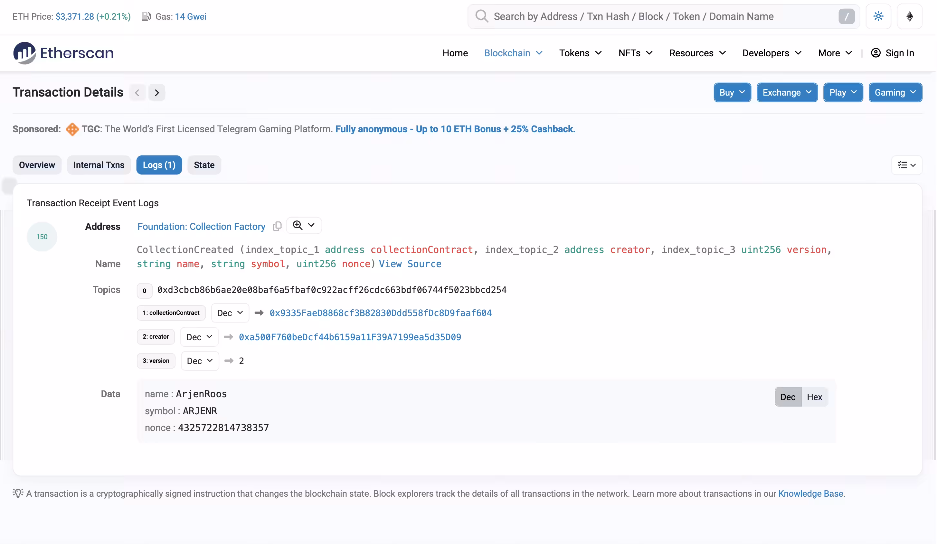Open Dec dropdown for creator topic
This screenshot has width=937, height=544.
point(199,337)
